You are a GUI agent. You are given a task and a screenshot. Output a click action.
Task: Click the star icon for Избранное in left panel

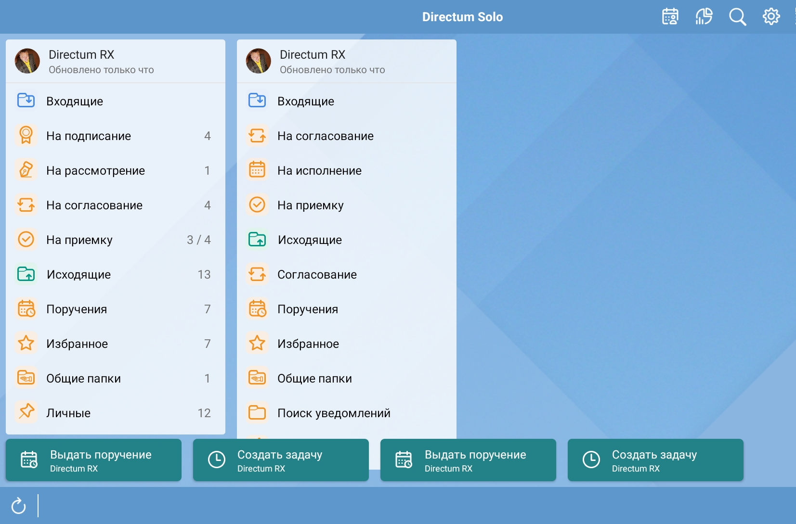[x=26, y=344]
